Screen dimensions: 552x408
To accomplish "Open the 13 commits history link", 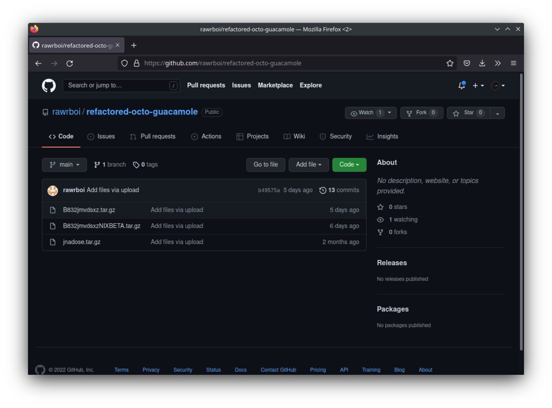I will (339, 190).
